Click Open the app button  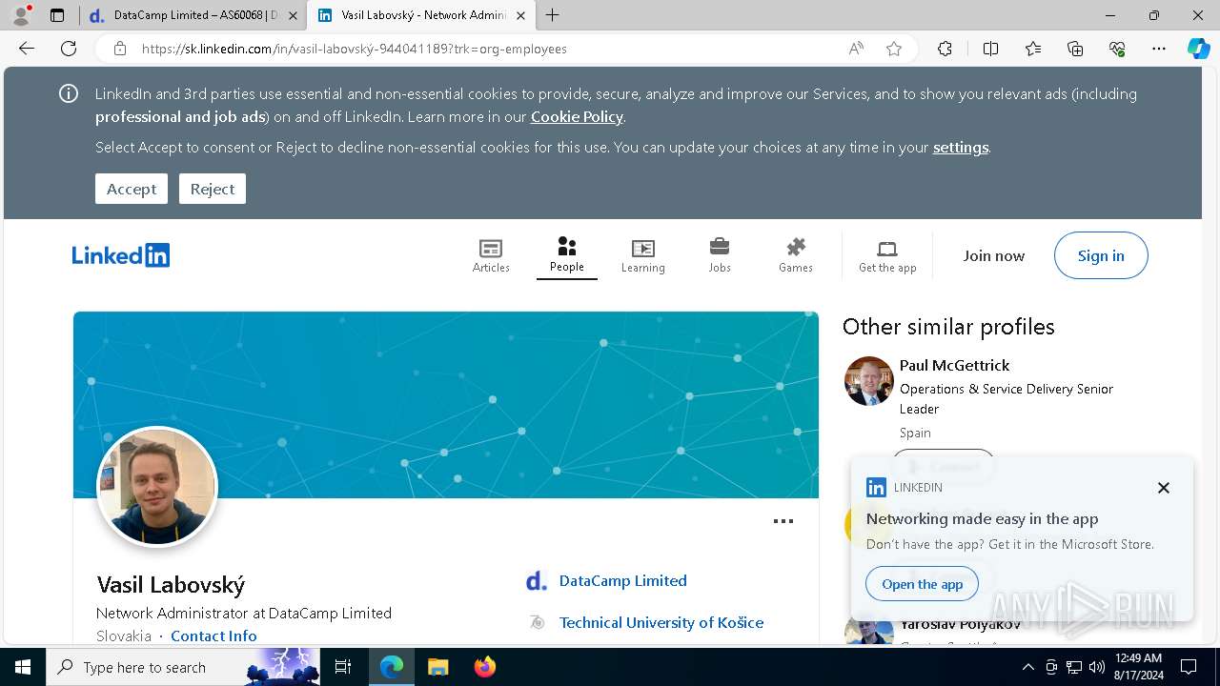(x=922, y=584)
